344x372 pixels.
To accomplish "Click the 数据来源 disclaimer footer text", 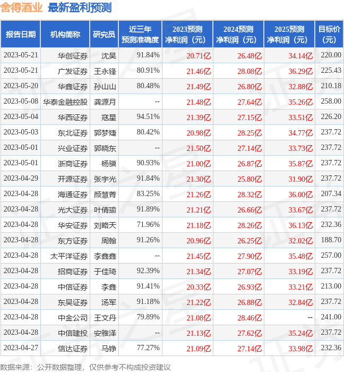I will coord(85,367).
